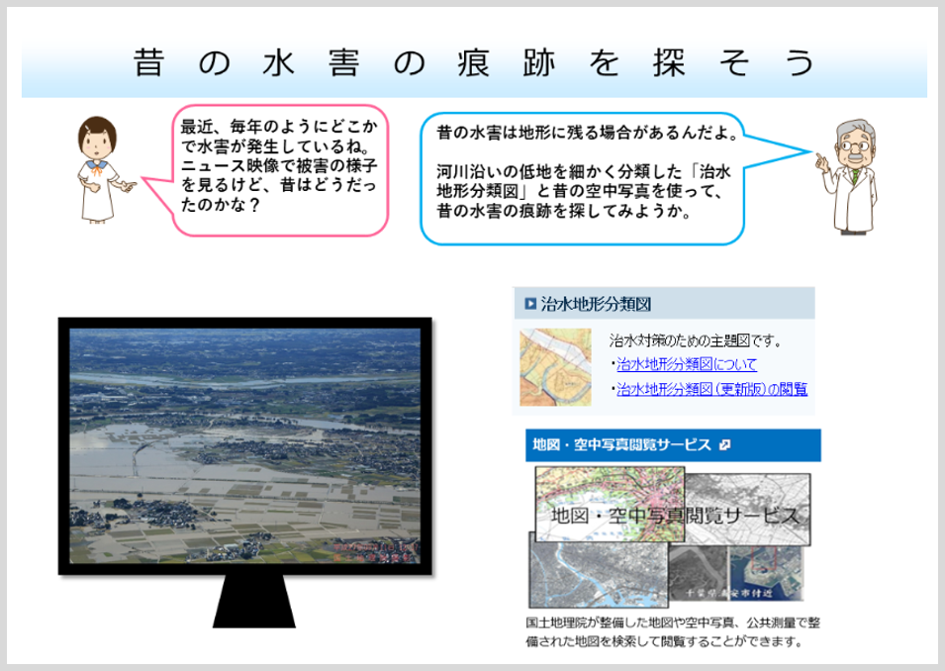Select the landform classification map thumbnail
The height and width of the screenshot is (671, 945).
(x=556, y=367)
